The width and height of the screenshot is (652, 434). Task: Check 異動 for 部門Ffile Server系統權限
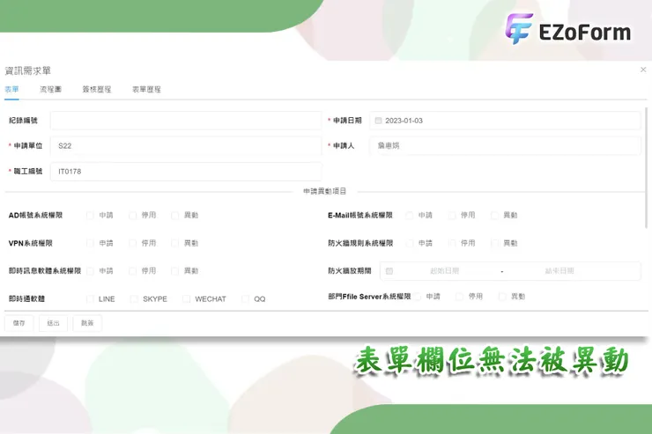click(x=502, y=296)
